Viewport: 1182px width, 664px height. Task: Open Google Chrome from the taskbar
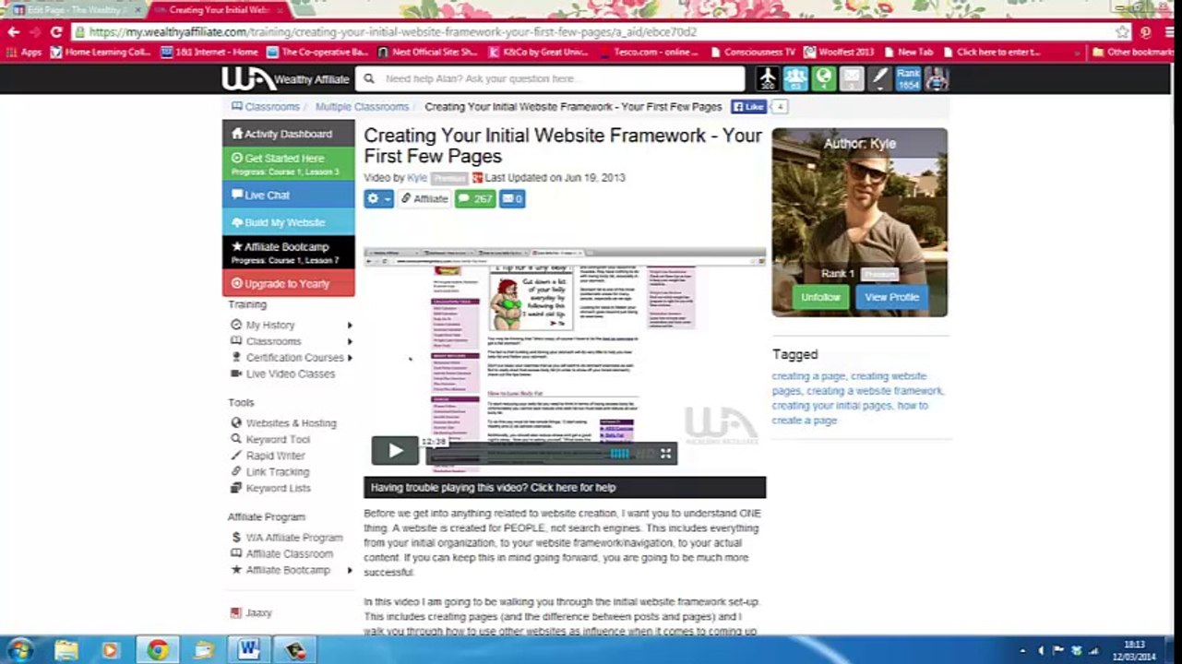158,649
